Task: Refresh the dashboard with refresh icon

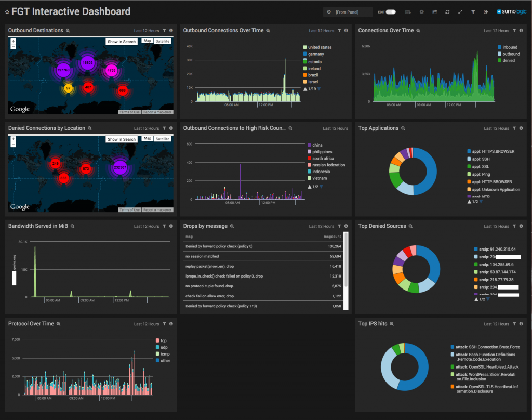Action: 447,12
